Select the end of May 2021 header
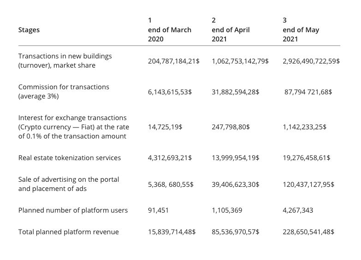 tap(301, 30)
